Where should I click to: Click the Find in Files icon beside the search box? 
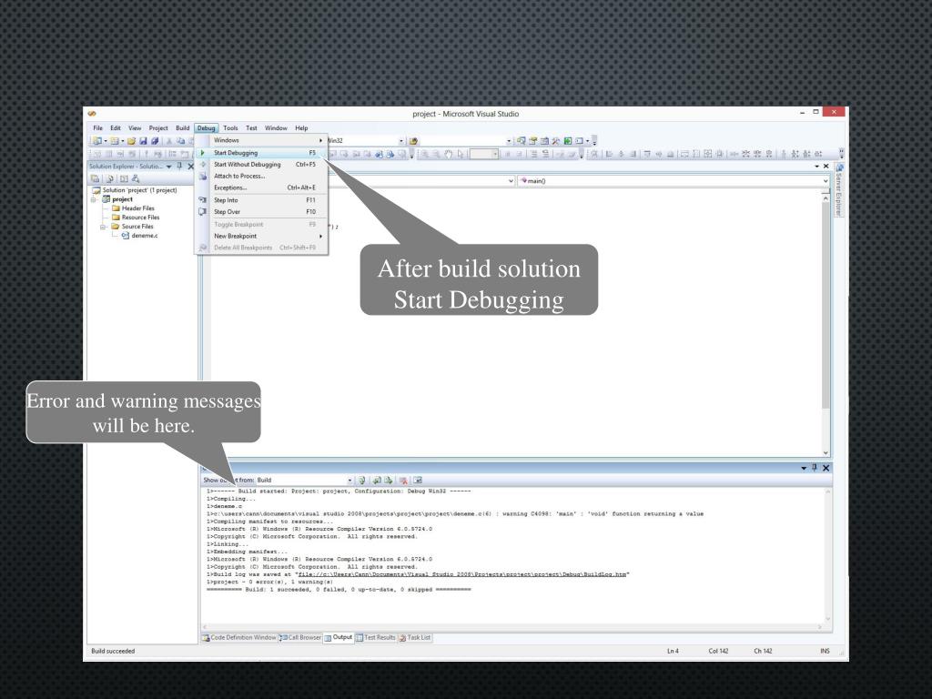point(414,141)
